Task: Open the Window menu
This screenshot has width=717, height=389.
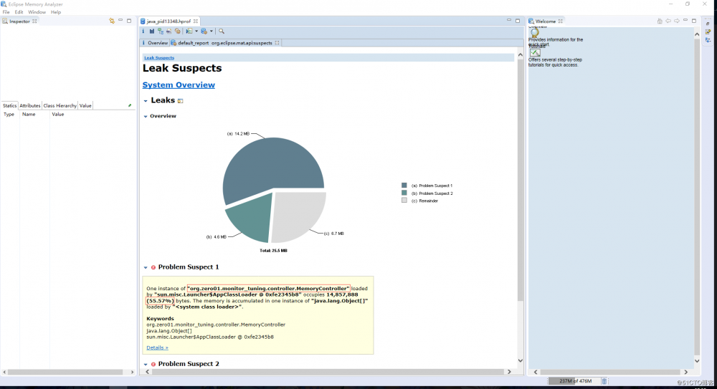Action: [x=37, y=12]
